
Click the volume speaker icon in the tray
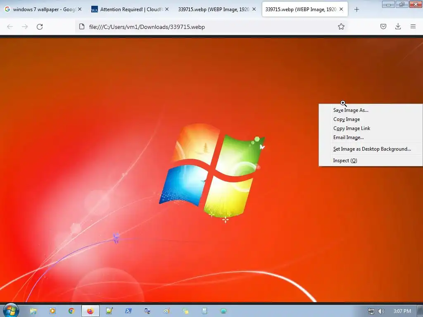tap(381, 311)
